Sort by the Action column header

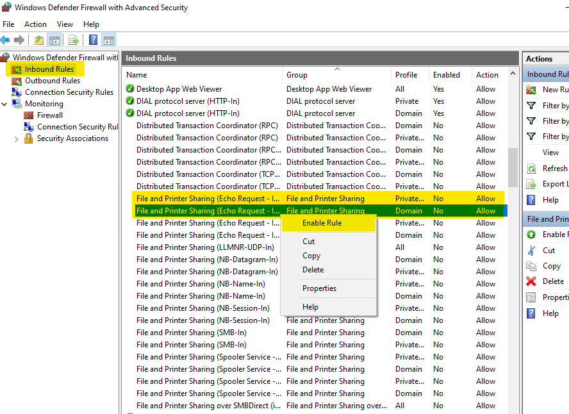tap(489, 75)
